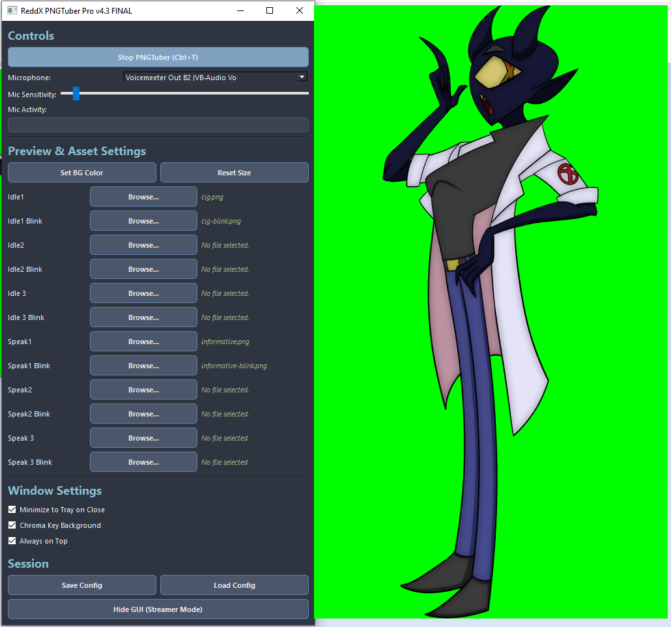Click Hide GUI (Streamer Mode) button
Viewport: 671px width, 627px height.
click(158, 609)
